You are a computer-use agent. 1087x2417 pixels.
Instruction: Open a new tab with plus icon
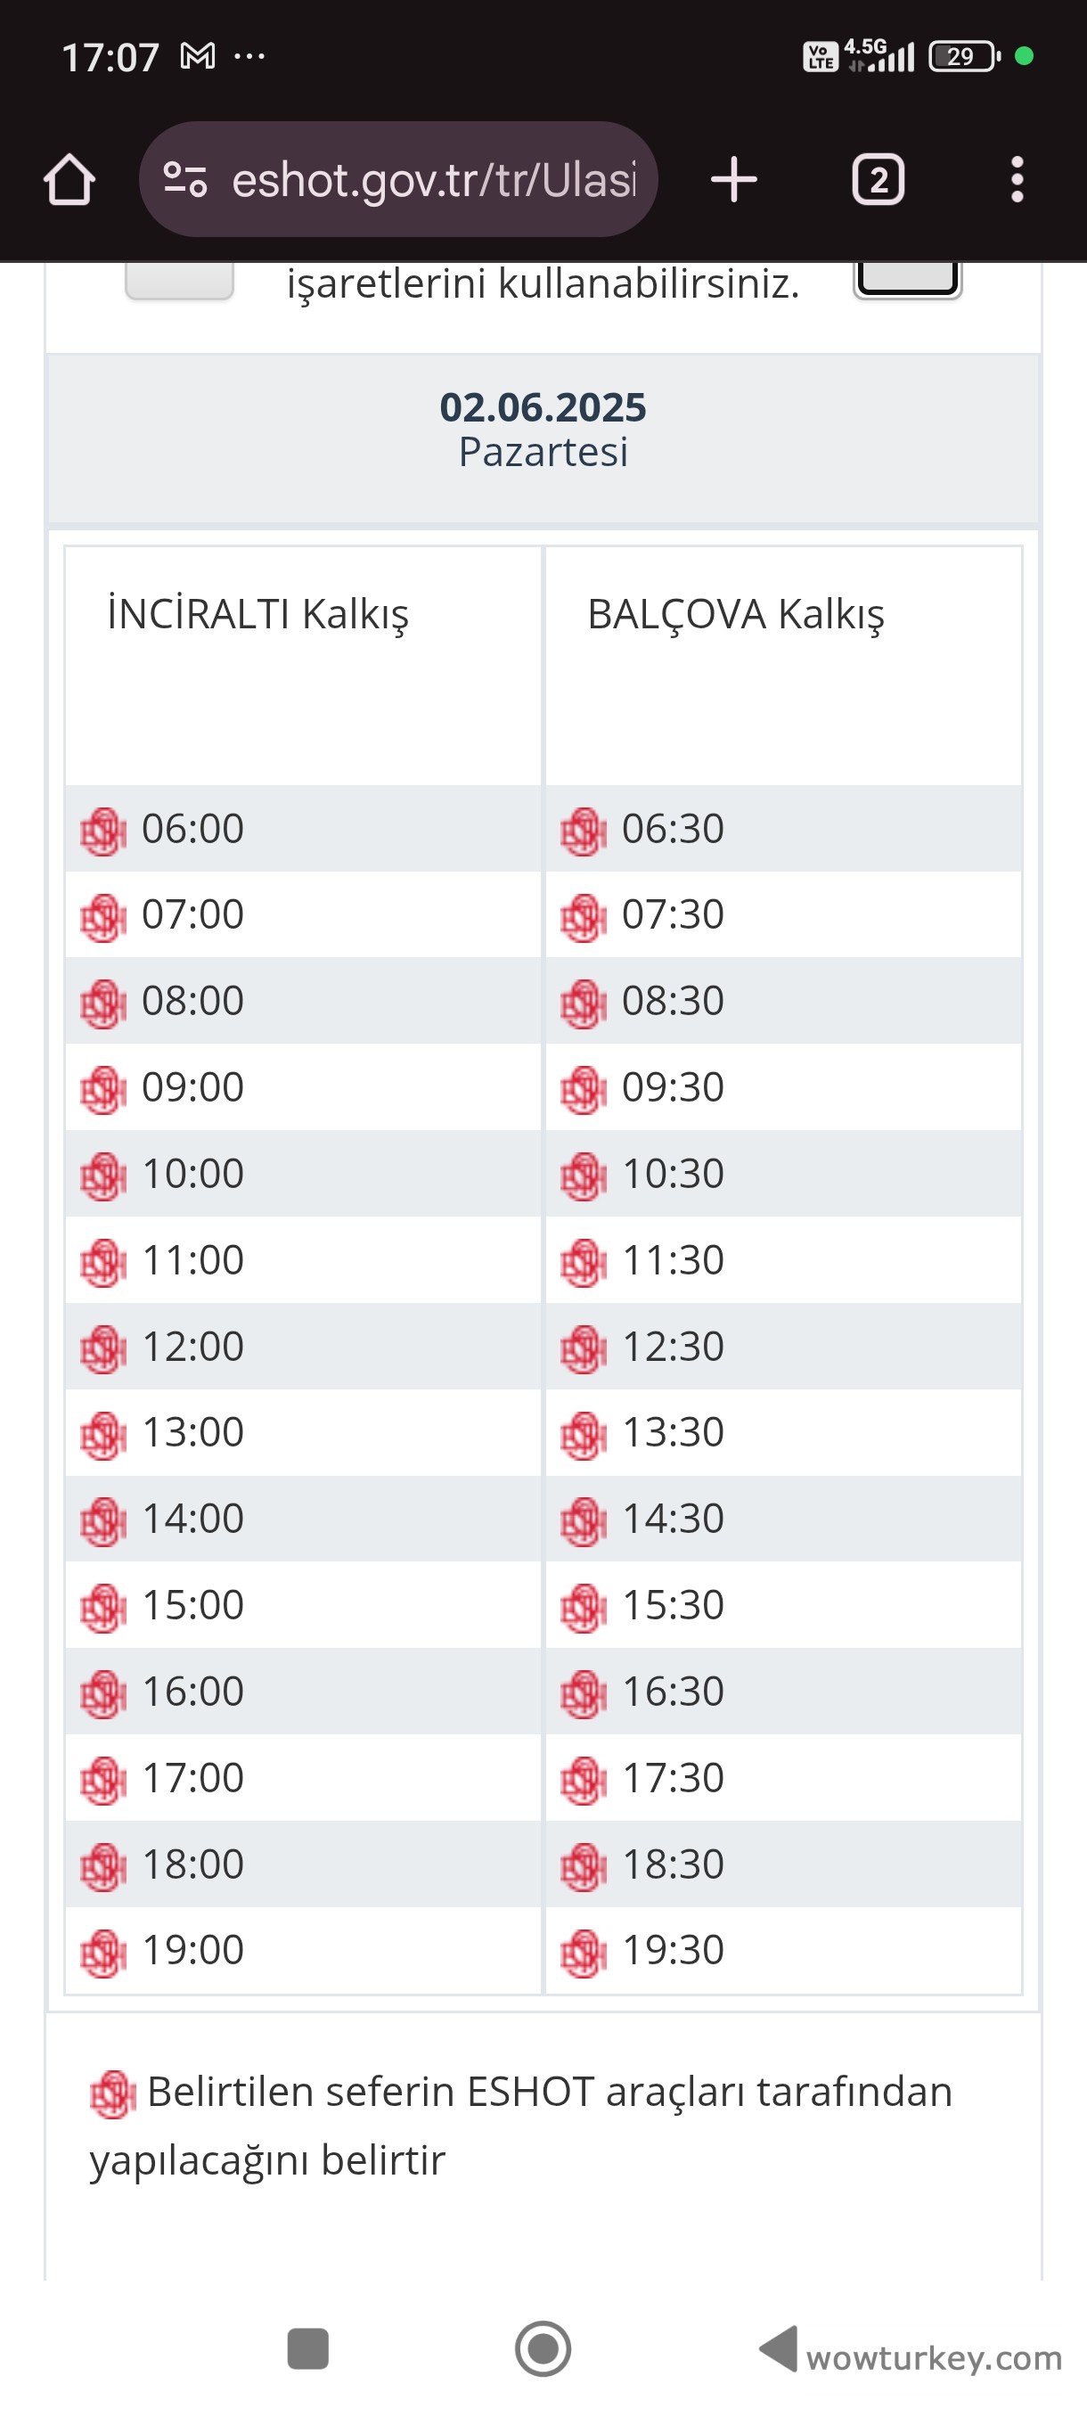coord(733,179)
